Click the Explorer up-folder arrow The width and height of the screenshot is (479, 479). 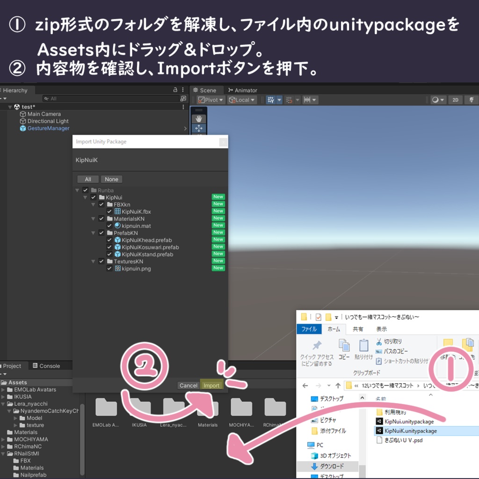[x=338, y=385]
